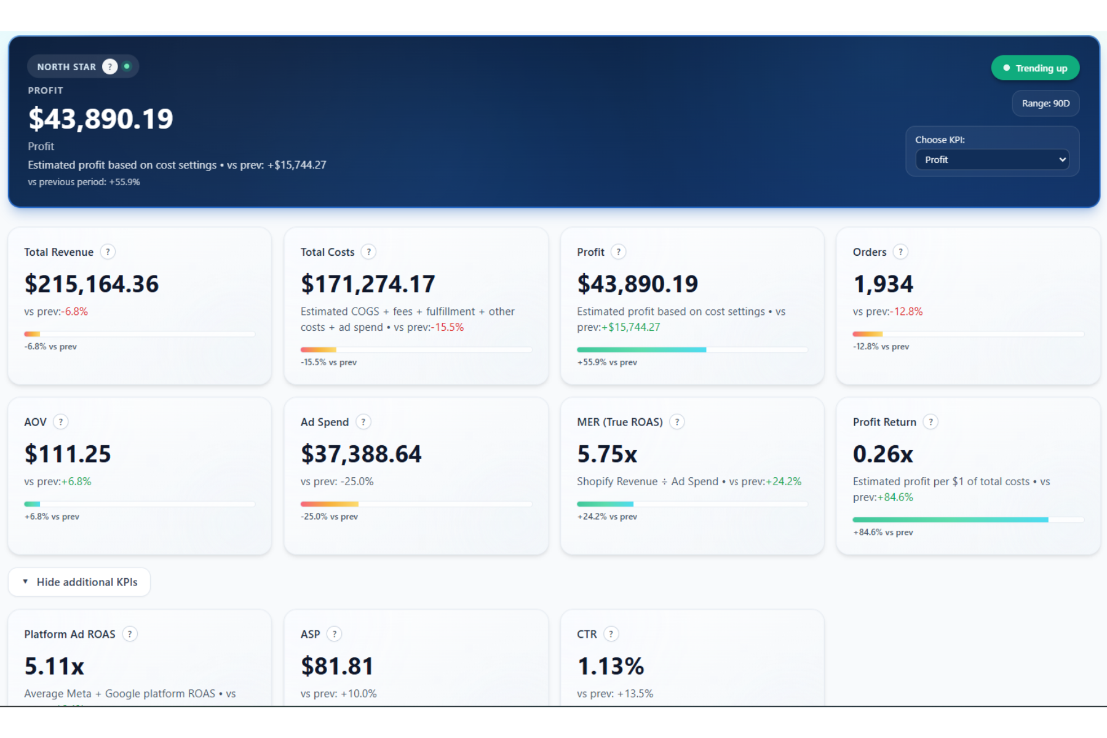Select the $81.81 ASP value
Viewport: 1107px width, 738px height.
tap(337, 666)
